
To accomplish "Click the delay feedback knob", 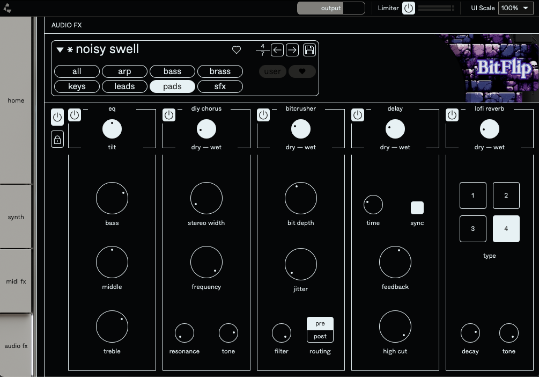I will (395, 262).
